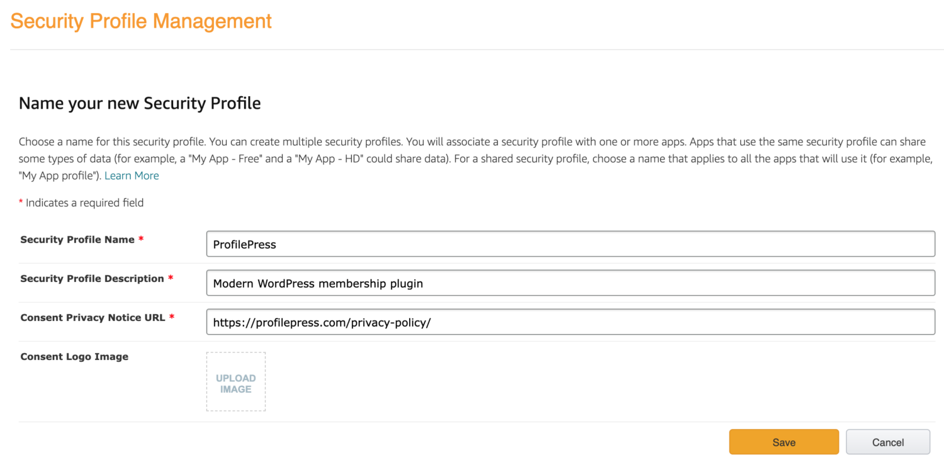Focus the Consent Privacy Notice URL field
Image resolution: width=944 pixels, height=463 pixels.
[571, 322]
